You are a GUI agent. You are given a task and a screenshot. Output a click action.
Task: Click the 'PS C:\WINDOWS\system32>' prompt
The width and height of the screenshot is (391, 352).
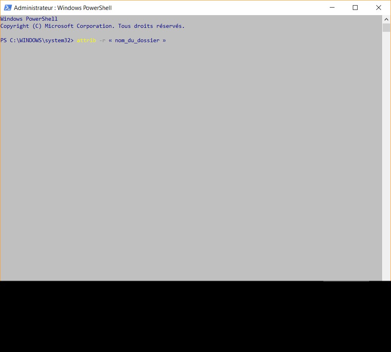point(37,41)
